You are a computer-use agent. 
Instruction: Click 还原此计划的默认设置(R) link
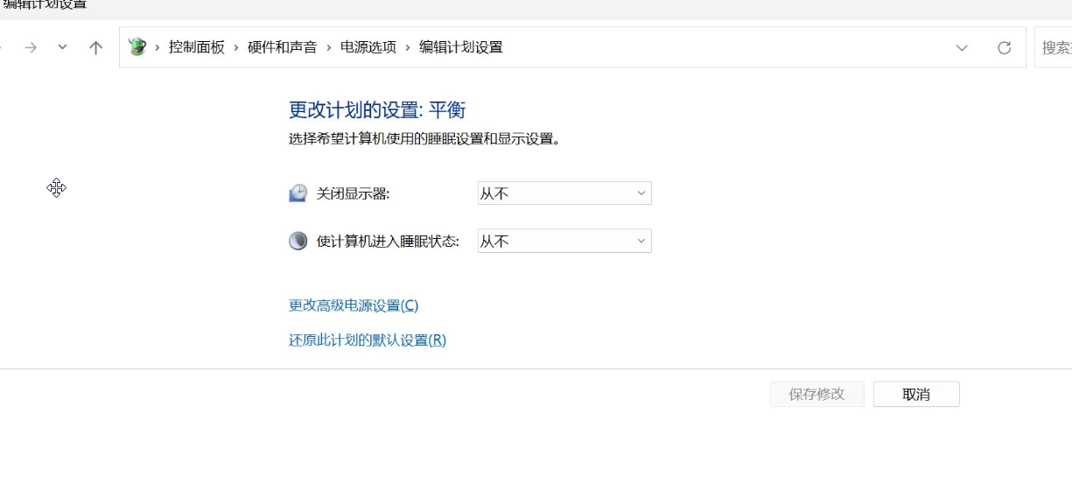(368, 340)
